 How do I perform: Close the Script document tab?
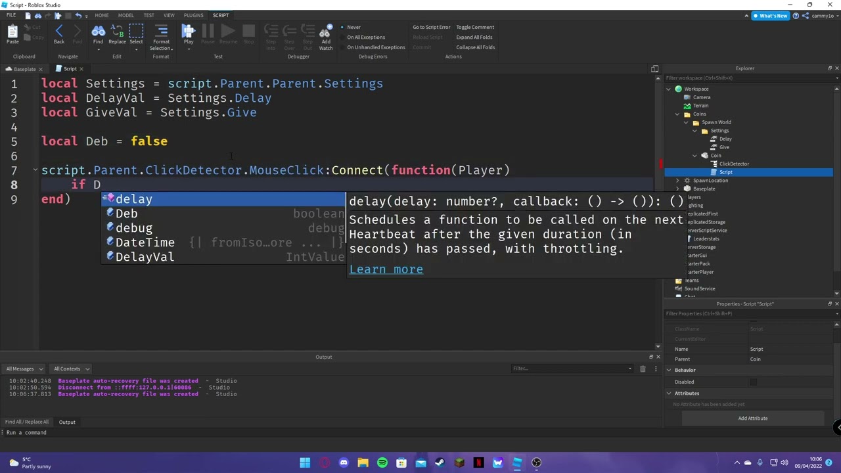pos(81,69)
